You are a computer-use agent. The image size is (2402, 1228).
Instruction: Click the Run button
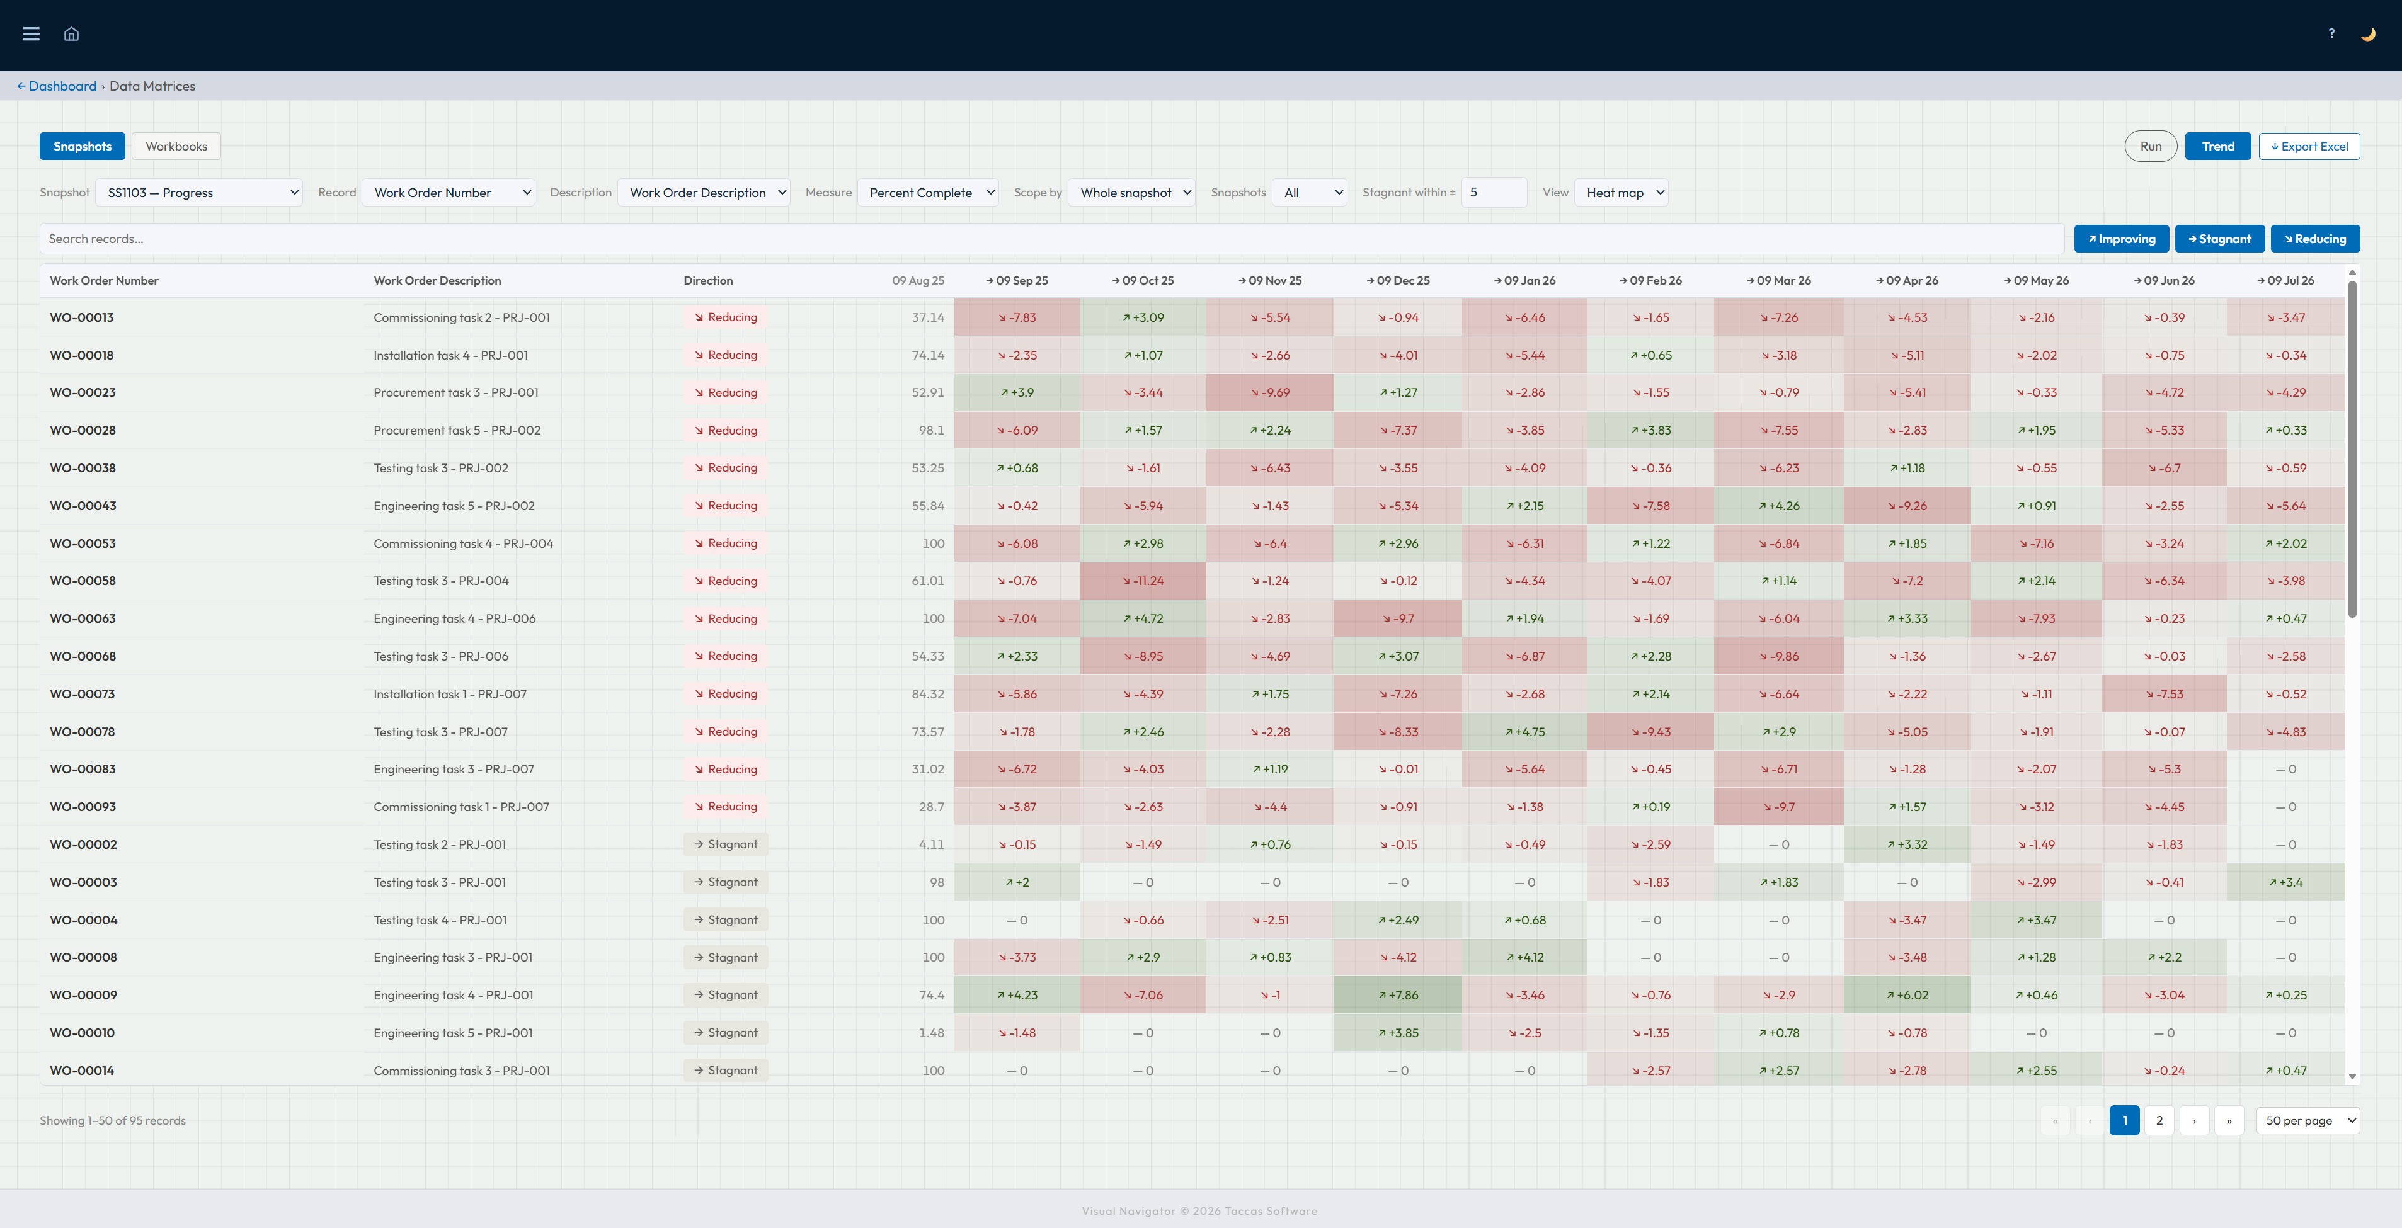click(x=2150, y=146)
